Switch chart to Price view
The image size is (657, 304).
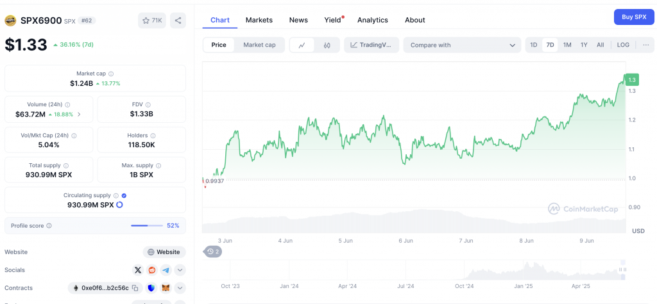[219, 45]
